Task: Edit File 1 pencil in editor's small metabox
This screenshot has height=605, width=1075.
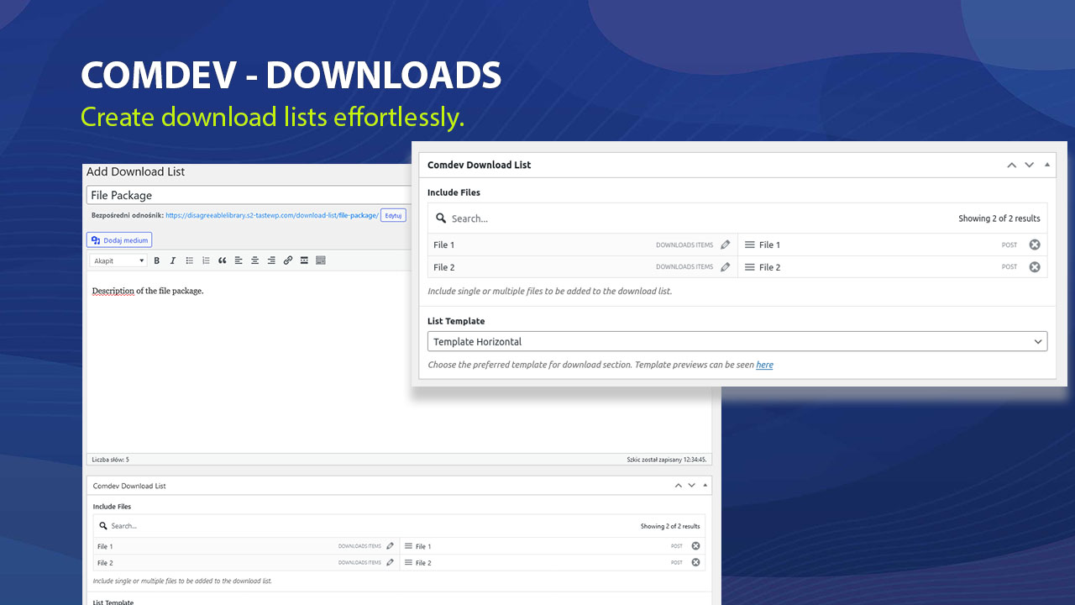Action: pos(390,546)
